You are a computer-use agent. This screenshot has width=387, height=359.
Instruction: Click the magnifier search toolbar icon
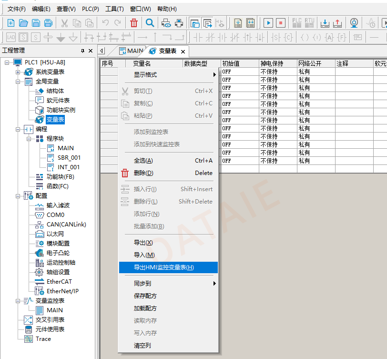[x=150, y=23]
